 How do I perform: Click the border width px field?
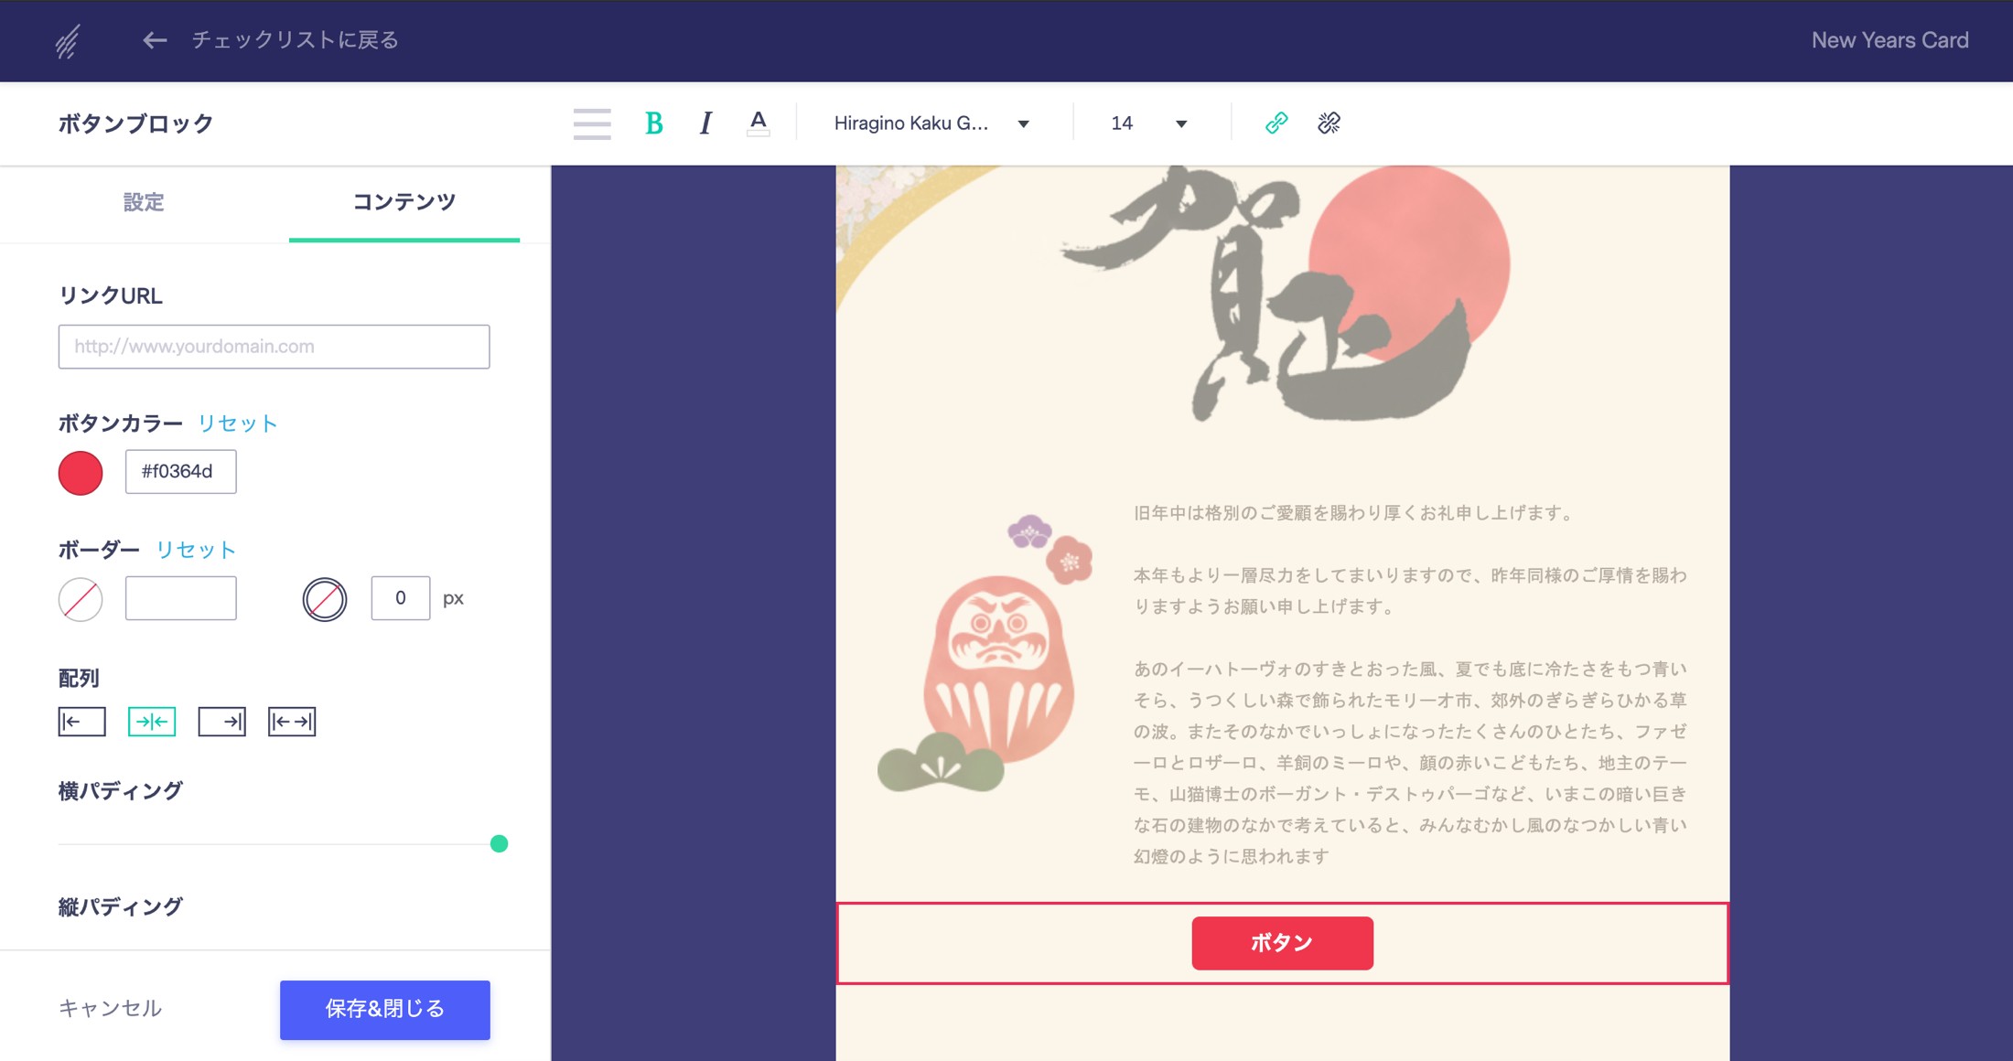(401, 598)
